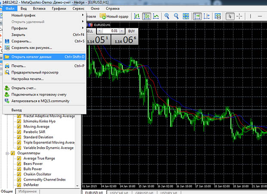Image resolution: width=267 pixels, height=194 pixels.
Task: Open the Графики menu
Action: click(x=59, y=9)
